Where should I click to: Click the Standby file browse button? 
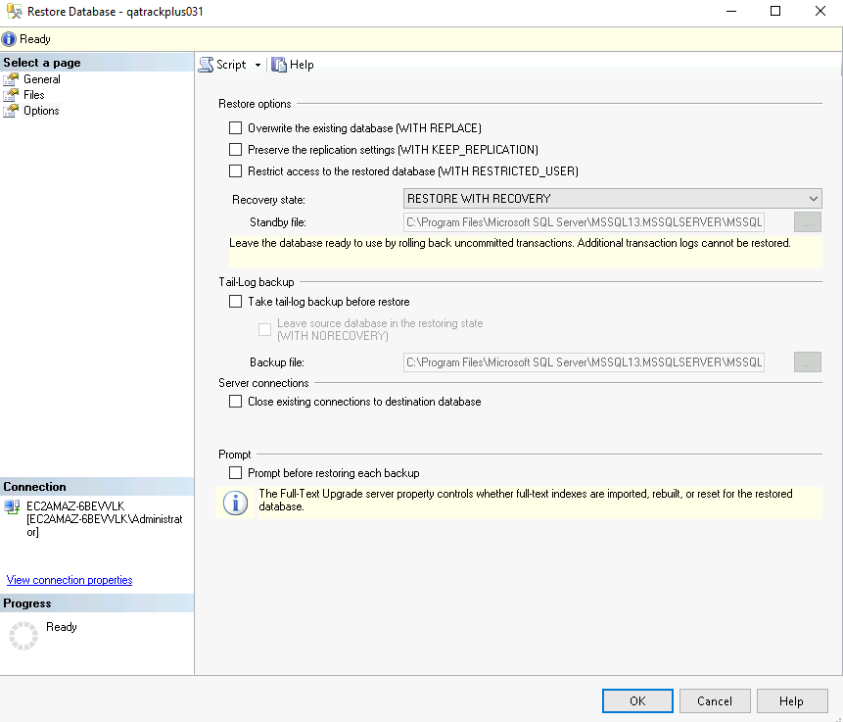point(808,222)
